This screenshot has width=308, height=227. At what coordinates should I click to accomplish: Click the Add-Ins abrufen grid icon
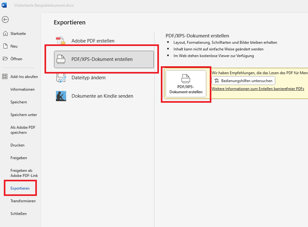pyautogui.click(x=5, y=77)
